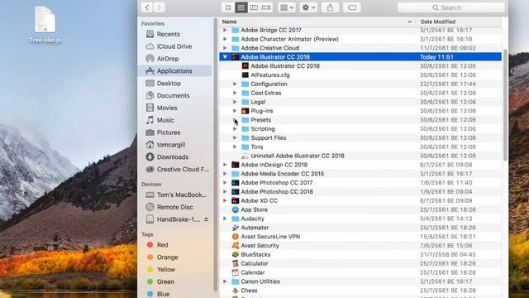Switch to icon view
Image resolution: width=529 pixels, height=298 pixels.
tap(228, 7)
